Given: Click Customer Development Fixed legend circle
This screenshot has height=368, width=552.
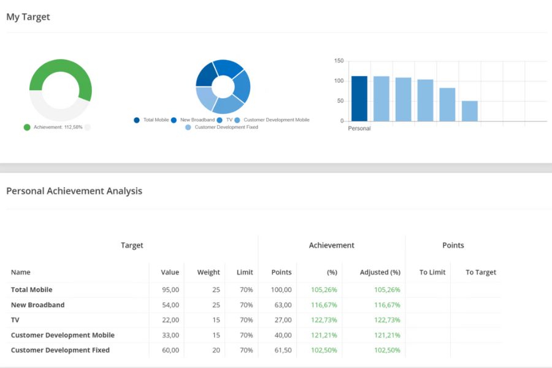Looking at the screenshot, I should click(x=188, y=127).
